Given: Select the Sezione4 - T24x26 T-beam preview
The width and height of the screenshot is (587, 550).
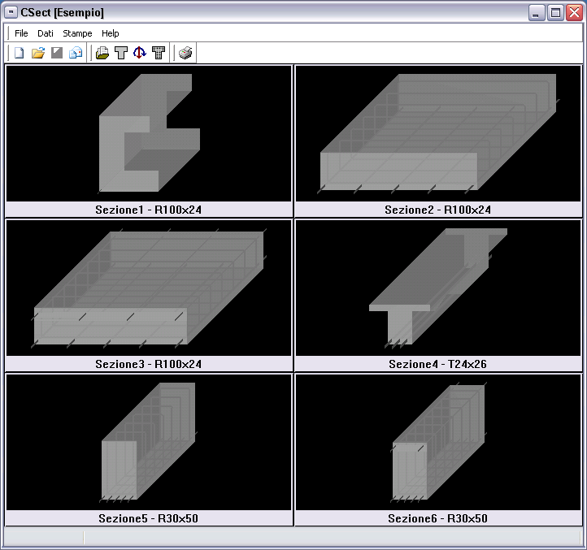Looking at the screenshot, I should (437, 288).
